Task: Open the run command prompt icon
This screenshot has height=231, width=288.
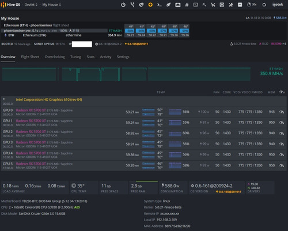Action: click(160, 5)
